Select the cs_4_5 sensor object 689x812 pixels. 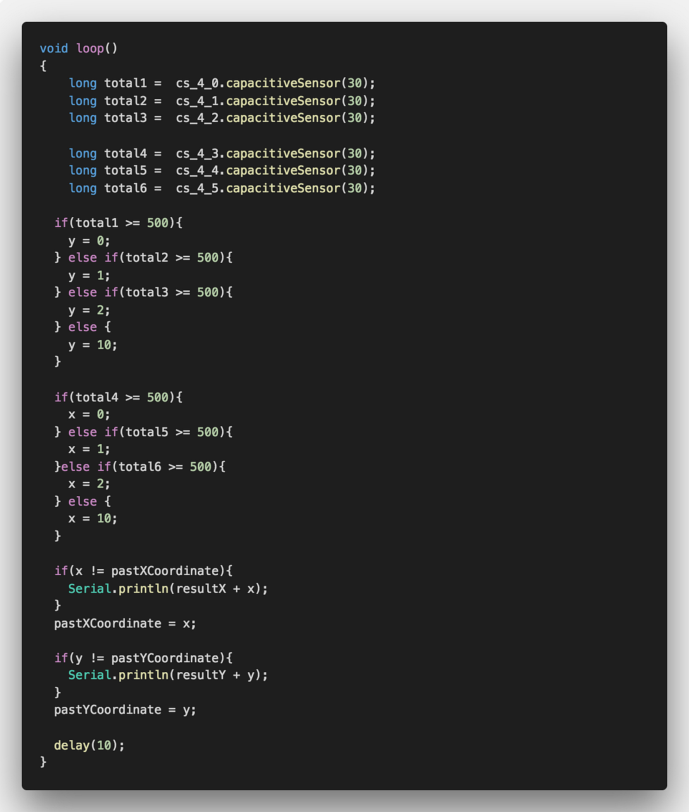(198, 188)
